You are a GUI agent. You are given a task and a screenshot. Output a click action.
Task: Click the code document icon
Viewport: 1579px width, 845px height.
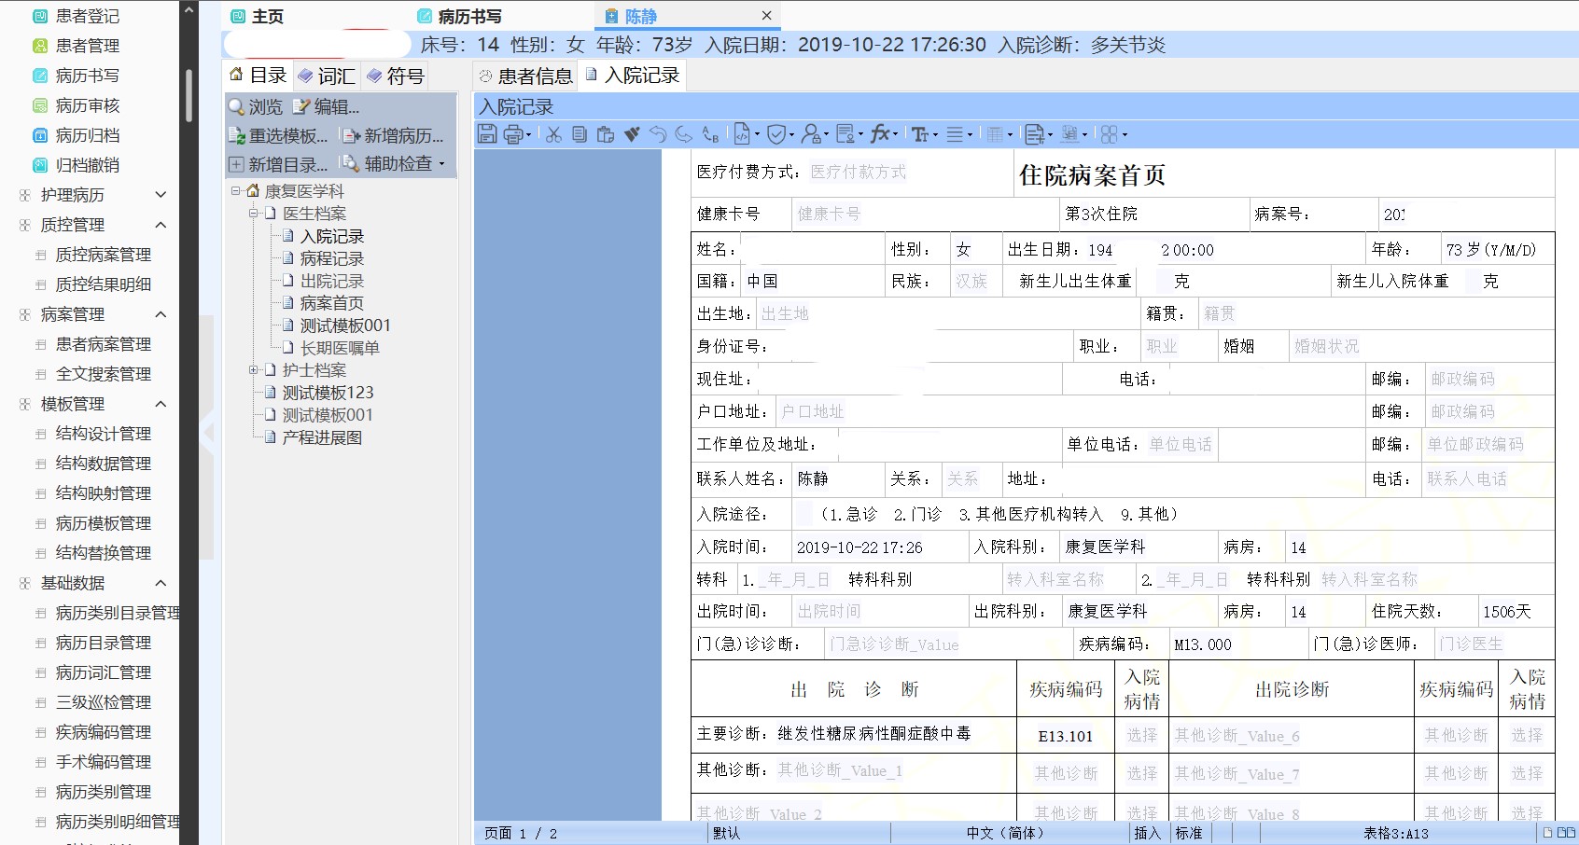[x=742, y=134]
